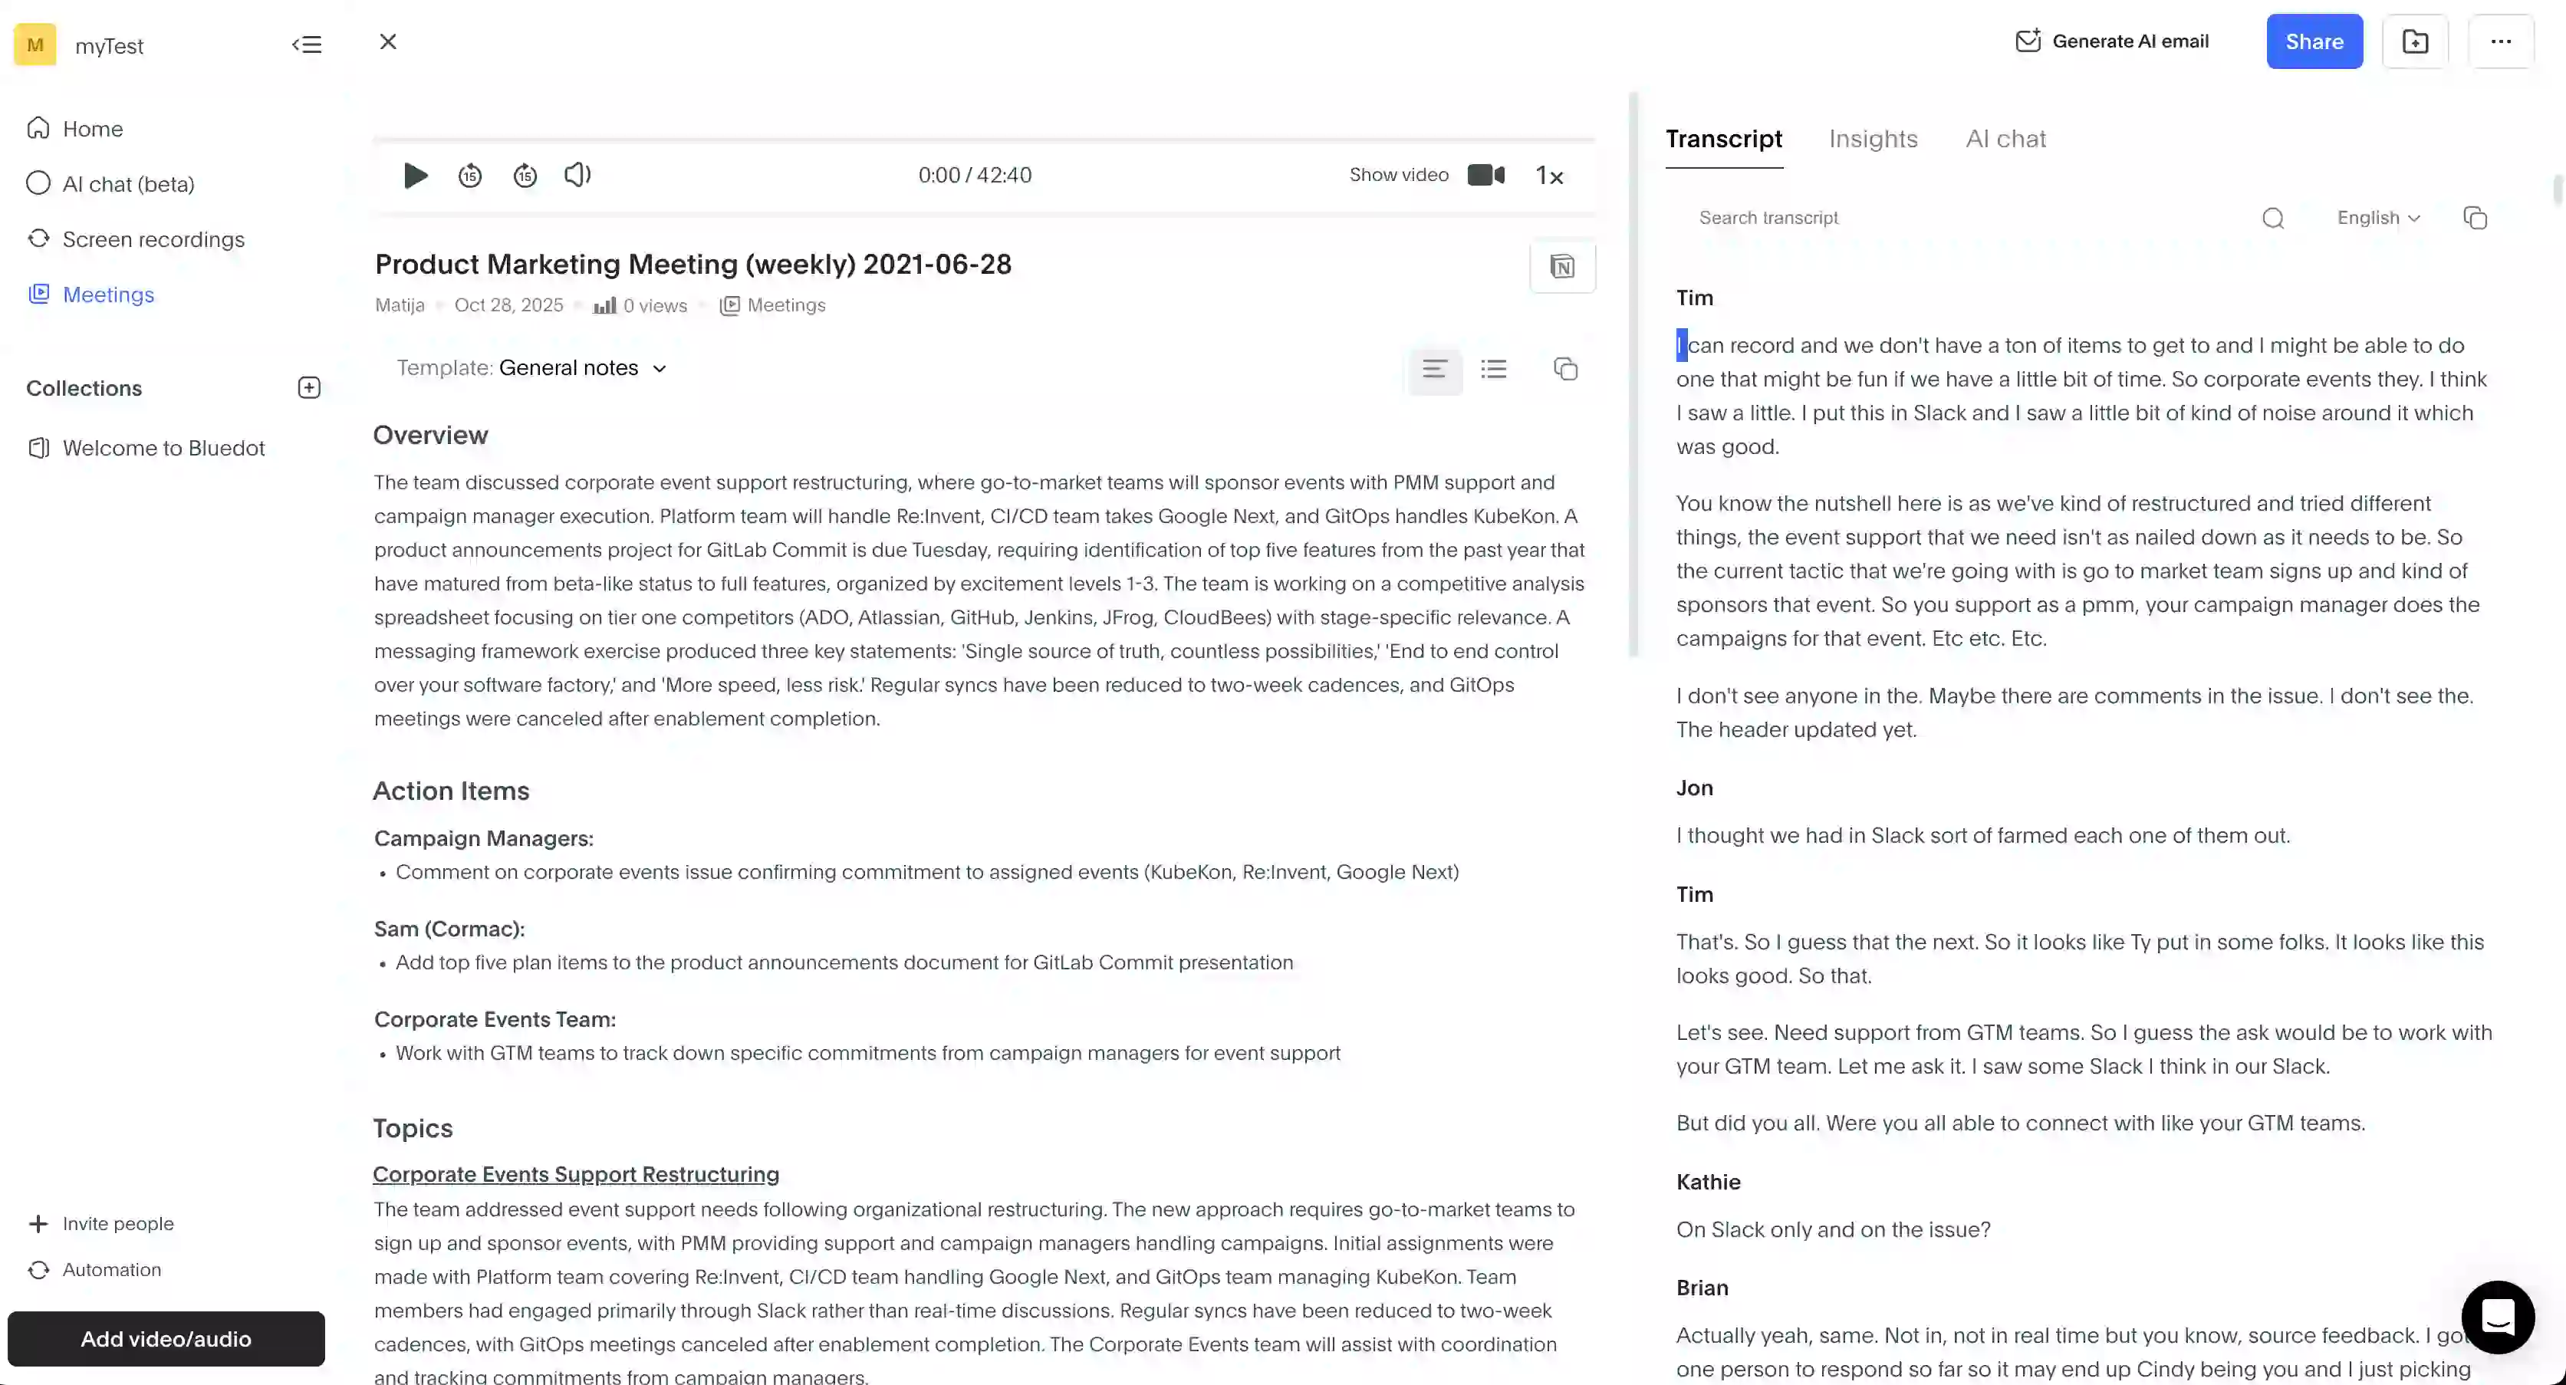Image resolution: width=2566 pixels, height=1385 pixels.
Task: Open the AI chat tab
Action: point(2005,139)
